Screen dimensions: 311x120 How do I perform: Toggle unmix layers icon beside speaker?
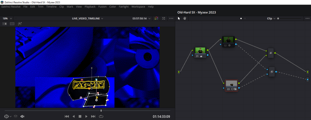click(16, 116)
